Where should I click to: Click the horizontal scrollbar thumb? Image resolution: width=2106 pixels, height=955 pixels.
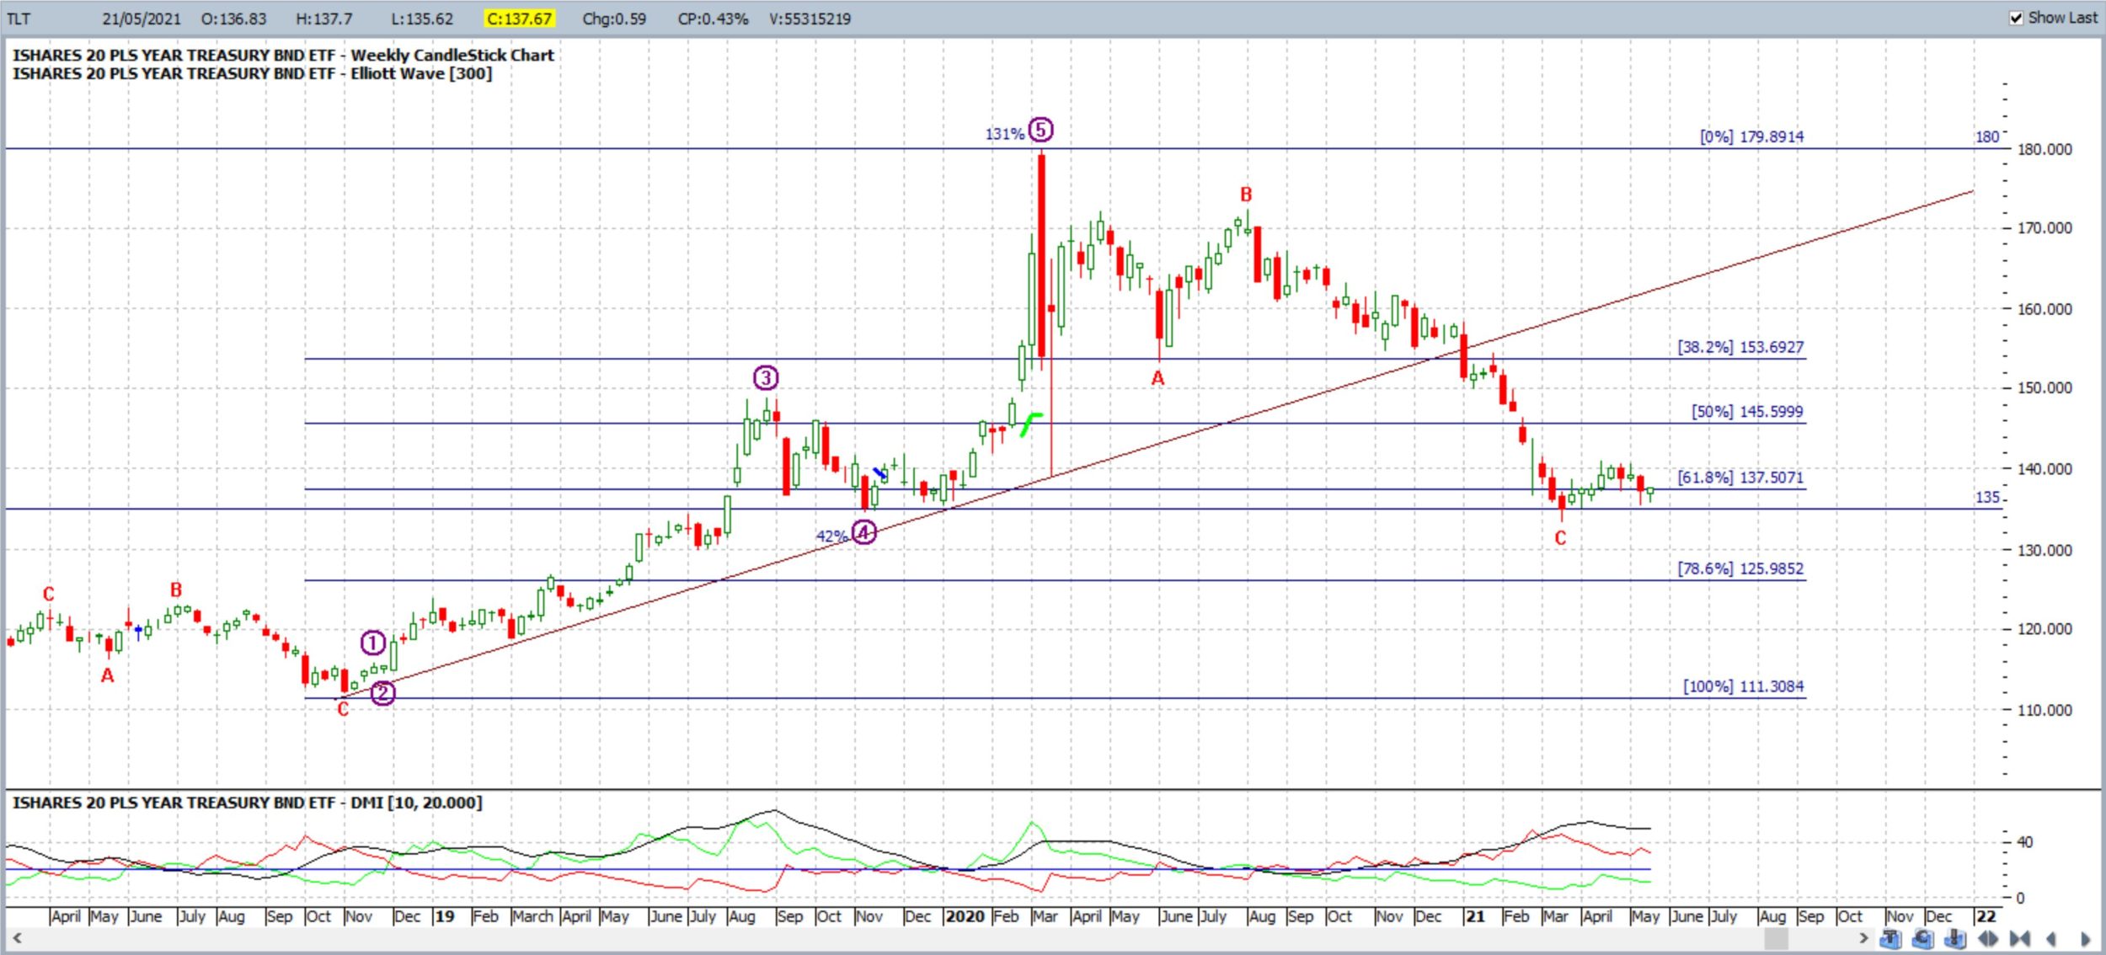point(1776,937)
